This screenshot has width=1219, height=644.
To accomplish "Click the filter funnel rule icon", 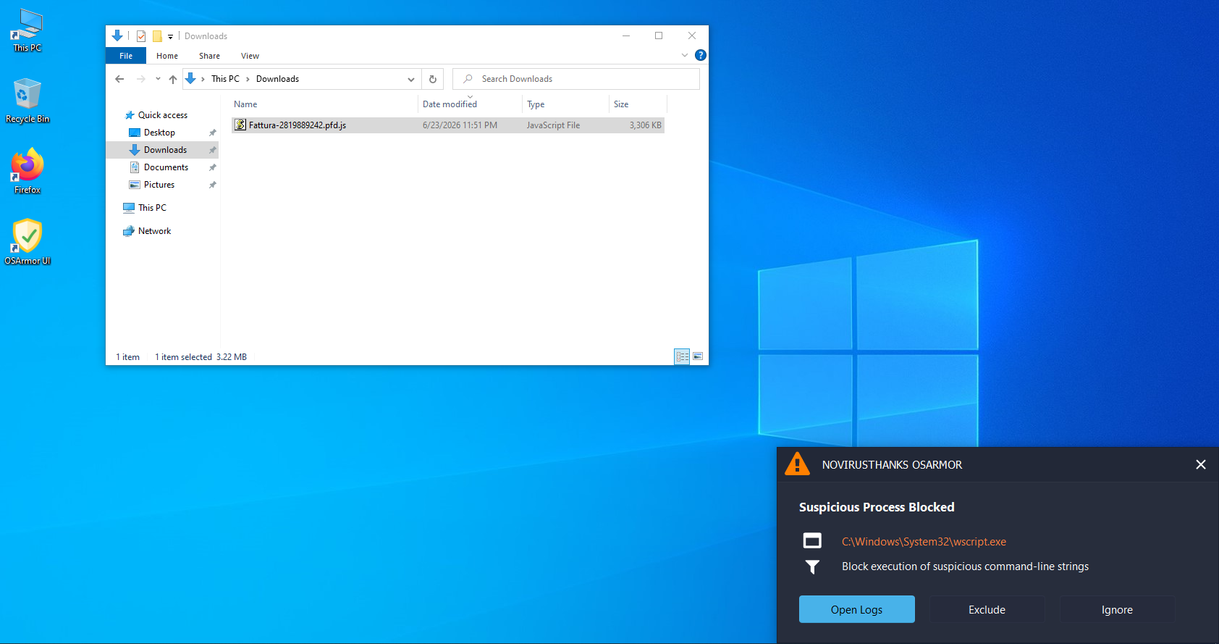I will point(812,566).
